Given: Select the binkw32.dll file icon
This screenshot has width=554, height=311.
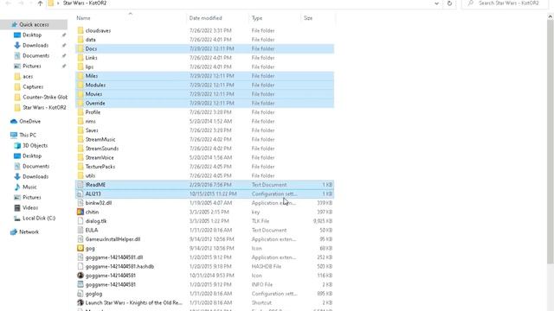Looking at the screenshot, I should [81, 203].
